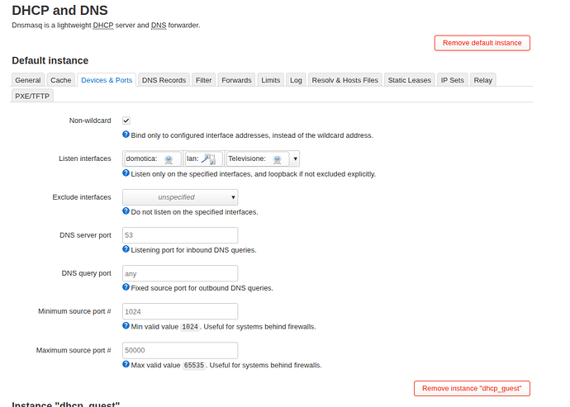Switch to the DNS Records tab
Image resolution: width=570 pixels, height=407 pixels.
pos(164,80)
